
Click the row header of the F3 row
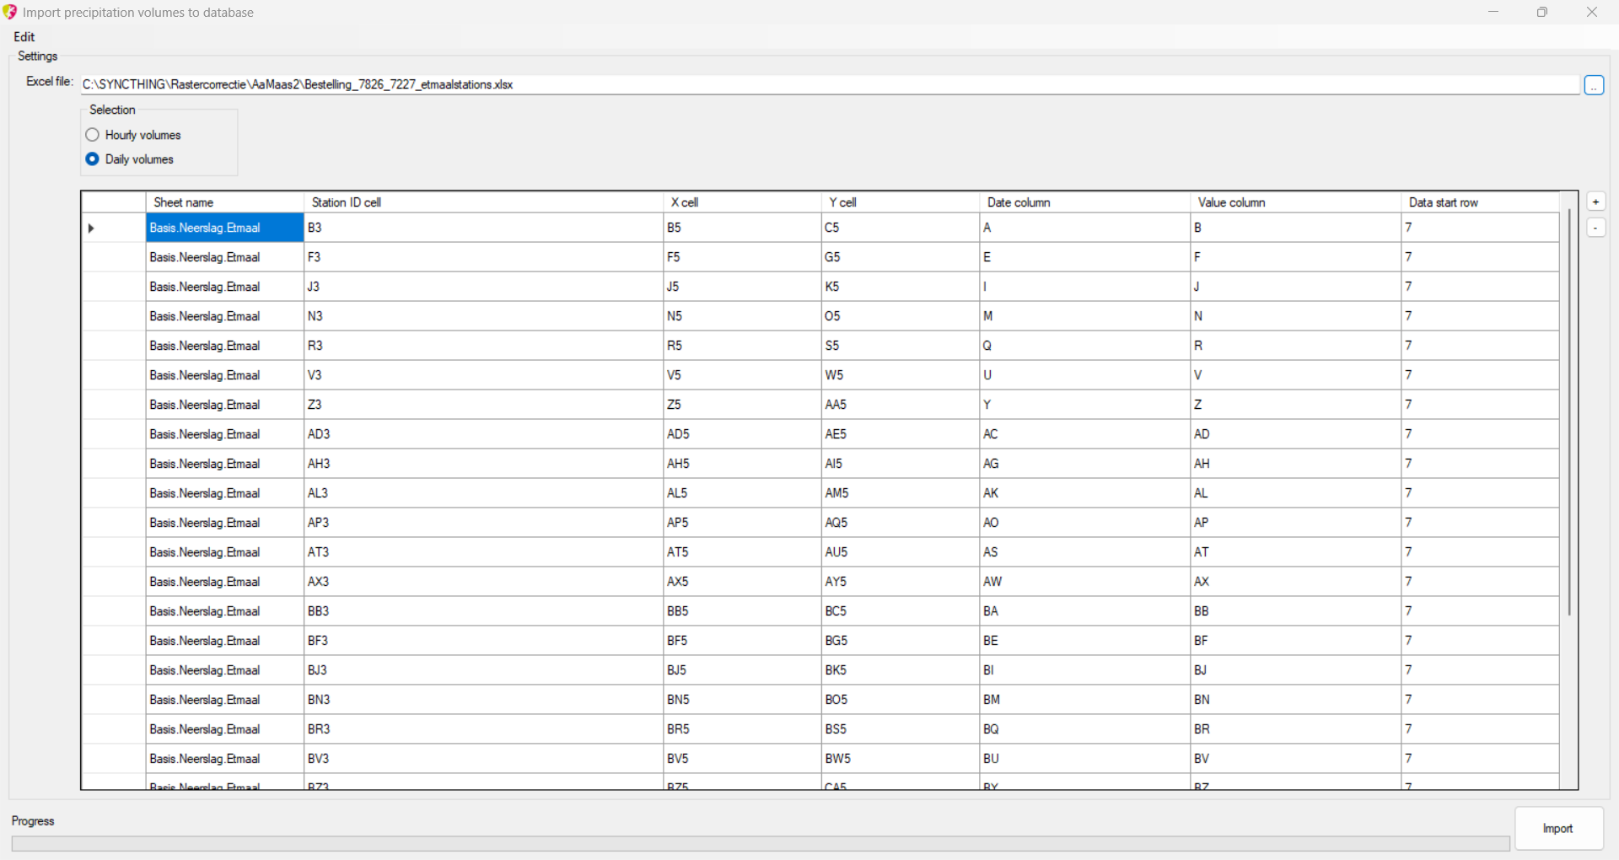(114, 258)
